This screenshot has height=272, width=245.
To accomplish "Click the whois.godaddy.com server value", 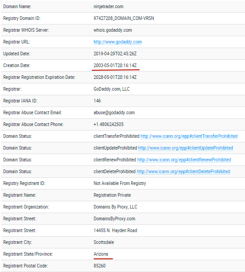I will point(113,30).
